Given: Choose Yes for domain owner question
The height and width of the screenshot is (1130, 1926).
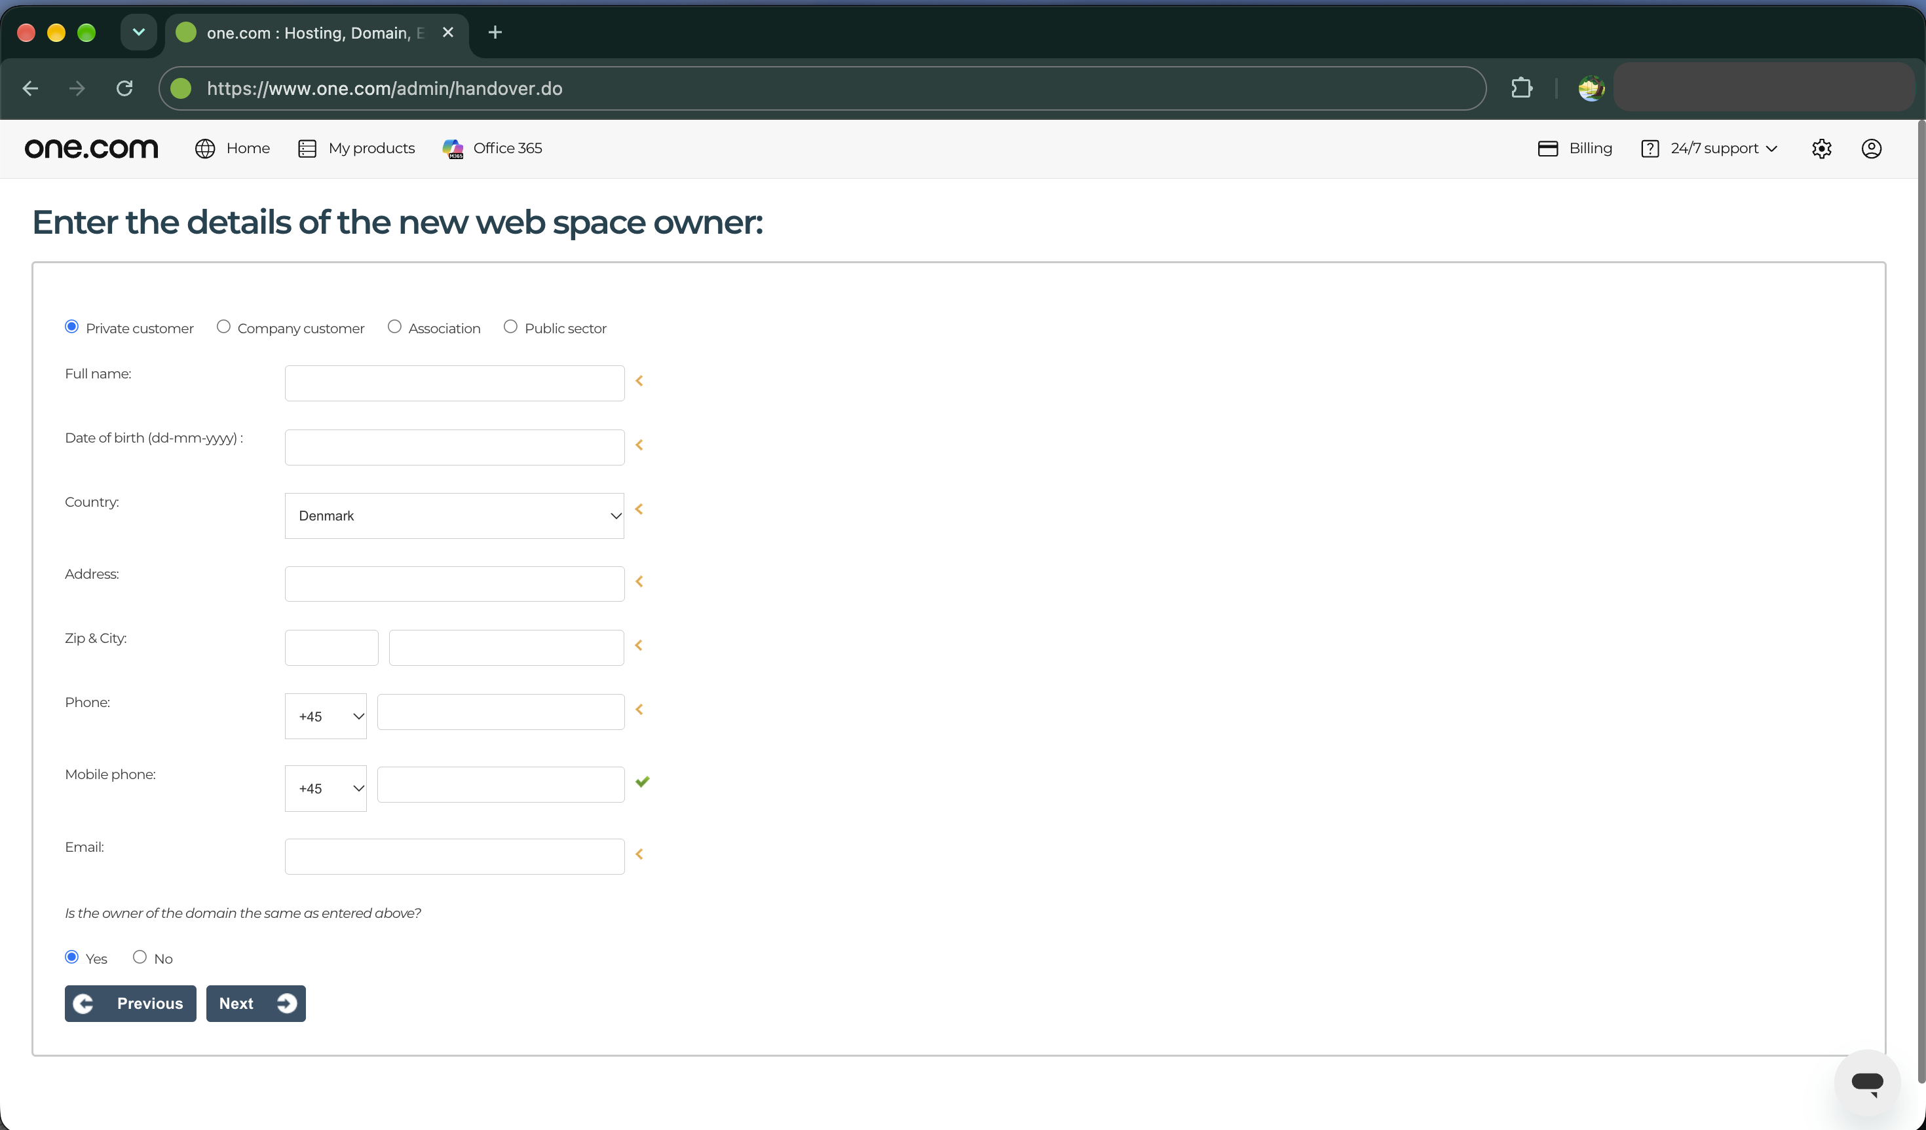Looking at the screenshot, I should [72, 957].
